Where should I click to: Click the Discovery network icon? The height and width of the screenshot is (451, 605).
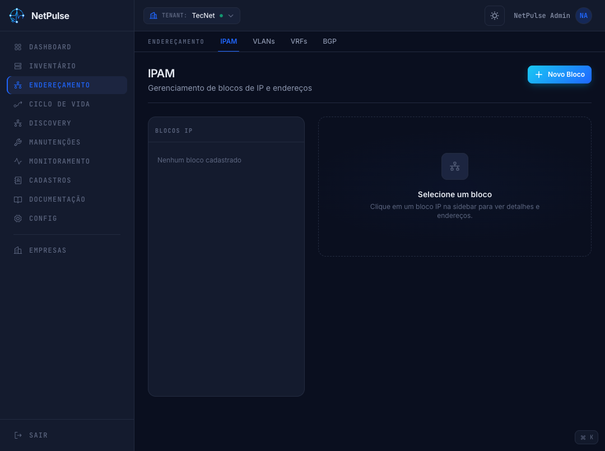click(x=18, y=123)
